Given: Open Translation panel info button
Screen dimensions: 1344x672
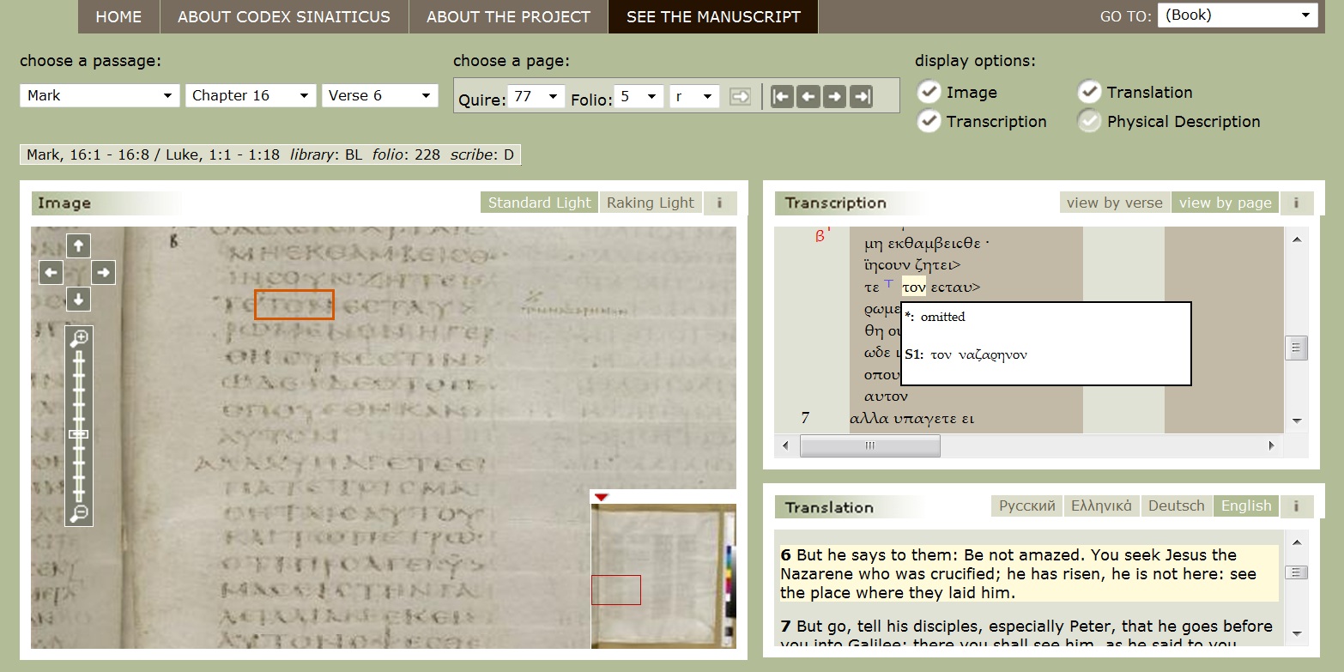Looking at the screenshot, I should (1296, 506).
